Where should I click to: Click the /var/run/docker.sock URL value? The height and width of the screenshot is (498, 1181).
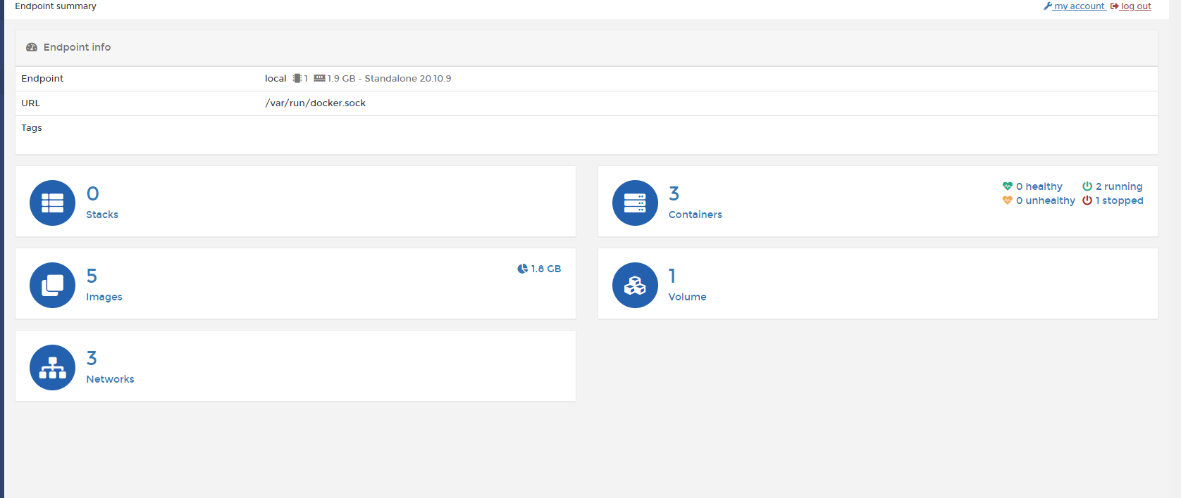click(x=315, y=103)
